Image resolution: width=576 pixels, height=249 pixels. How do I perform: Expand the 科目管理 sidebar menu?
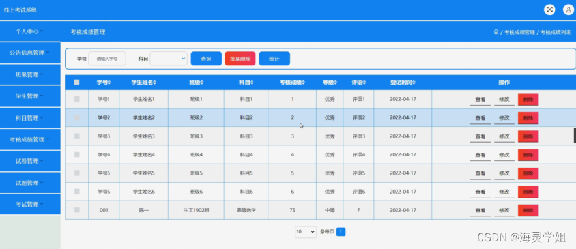29,118
